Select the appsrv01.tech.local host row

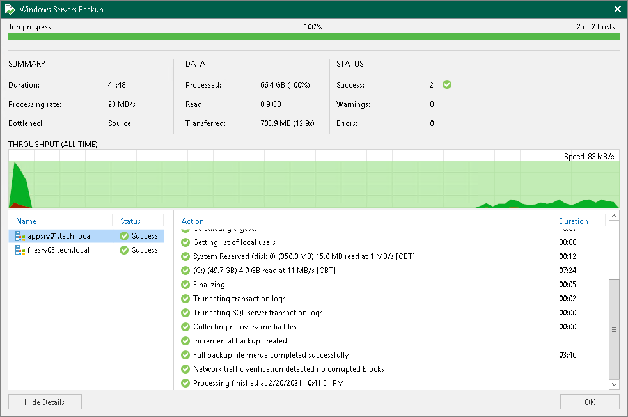tap(86, 236)
